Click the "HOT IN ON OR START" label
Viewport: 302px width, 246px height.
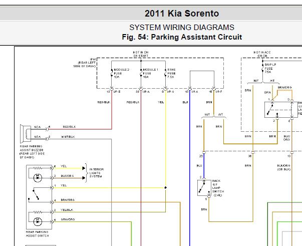click(141, 54)
